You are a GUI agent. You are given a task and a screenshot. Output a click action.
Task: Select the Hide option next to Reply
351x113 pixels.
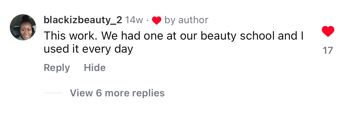pos(95,68)
